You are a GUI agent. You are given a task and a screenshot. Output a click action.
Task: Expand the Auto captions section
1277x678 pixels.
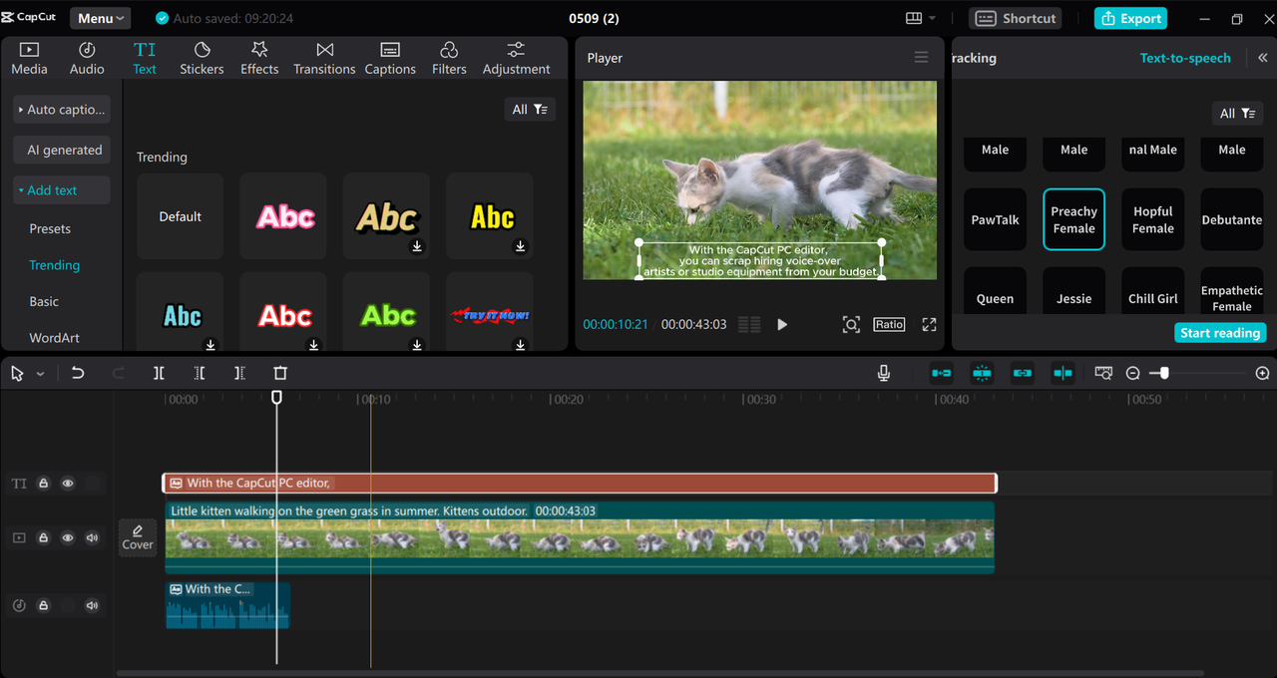(61, 110)
